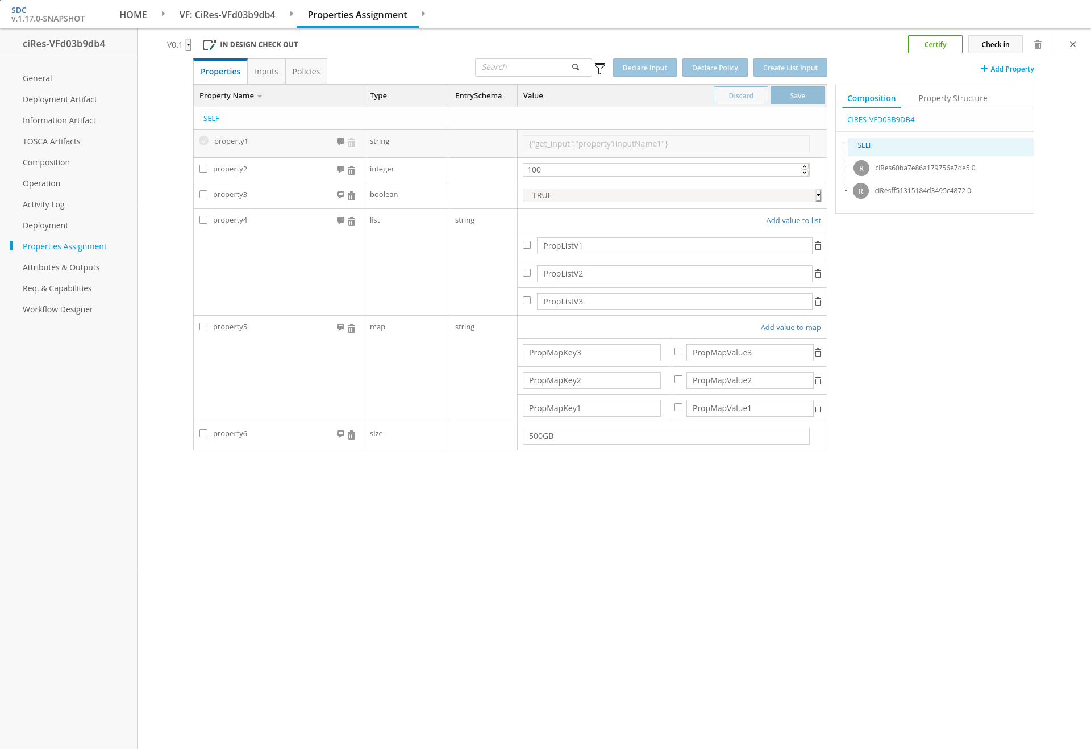The image size is (1091, 749).
Task: Open comment icon for property4
Action: [340, 220]
